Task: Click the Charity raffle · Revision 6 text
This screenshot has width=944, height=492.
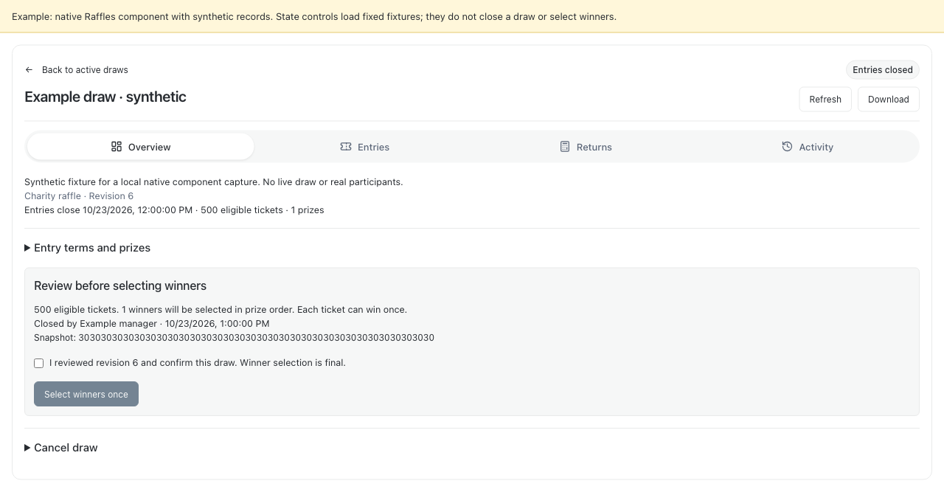Action: pos(79,196)
